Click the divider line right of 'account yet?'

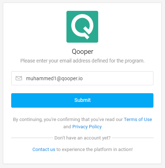[133, 138]
